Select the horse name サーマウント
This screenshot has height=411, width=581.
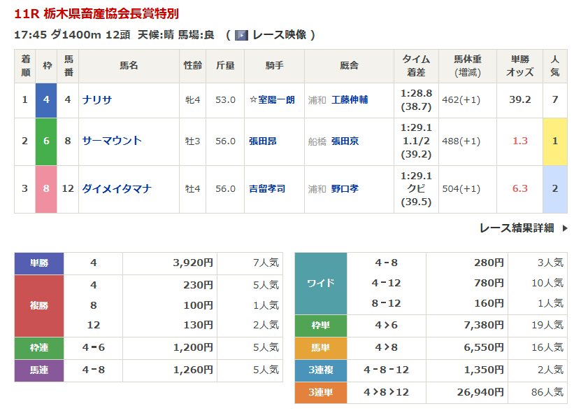pos(112,141)
